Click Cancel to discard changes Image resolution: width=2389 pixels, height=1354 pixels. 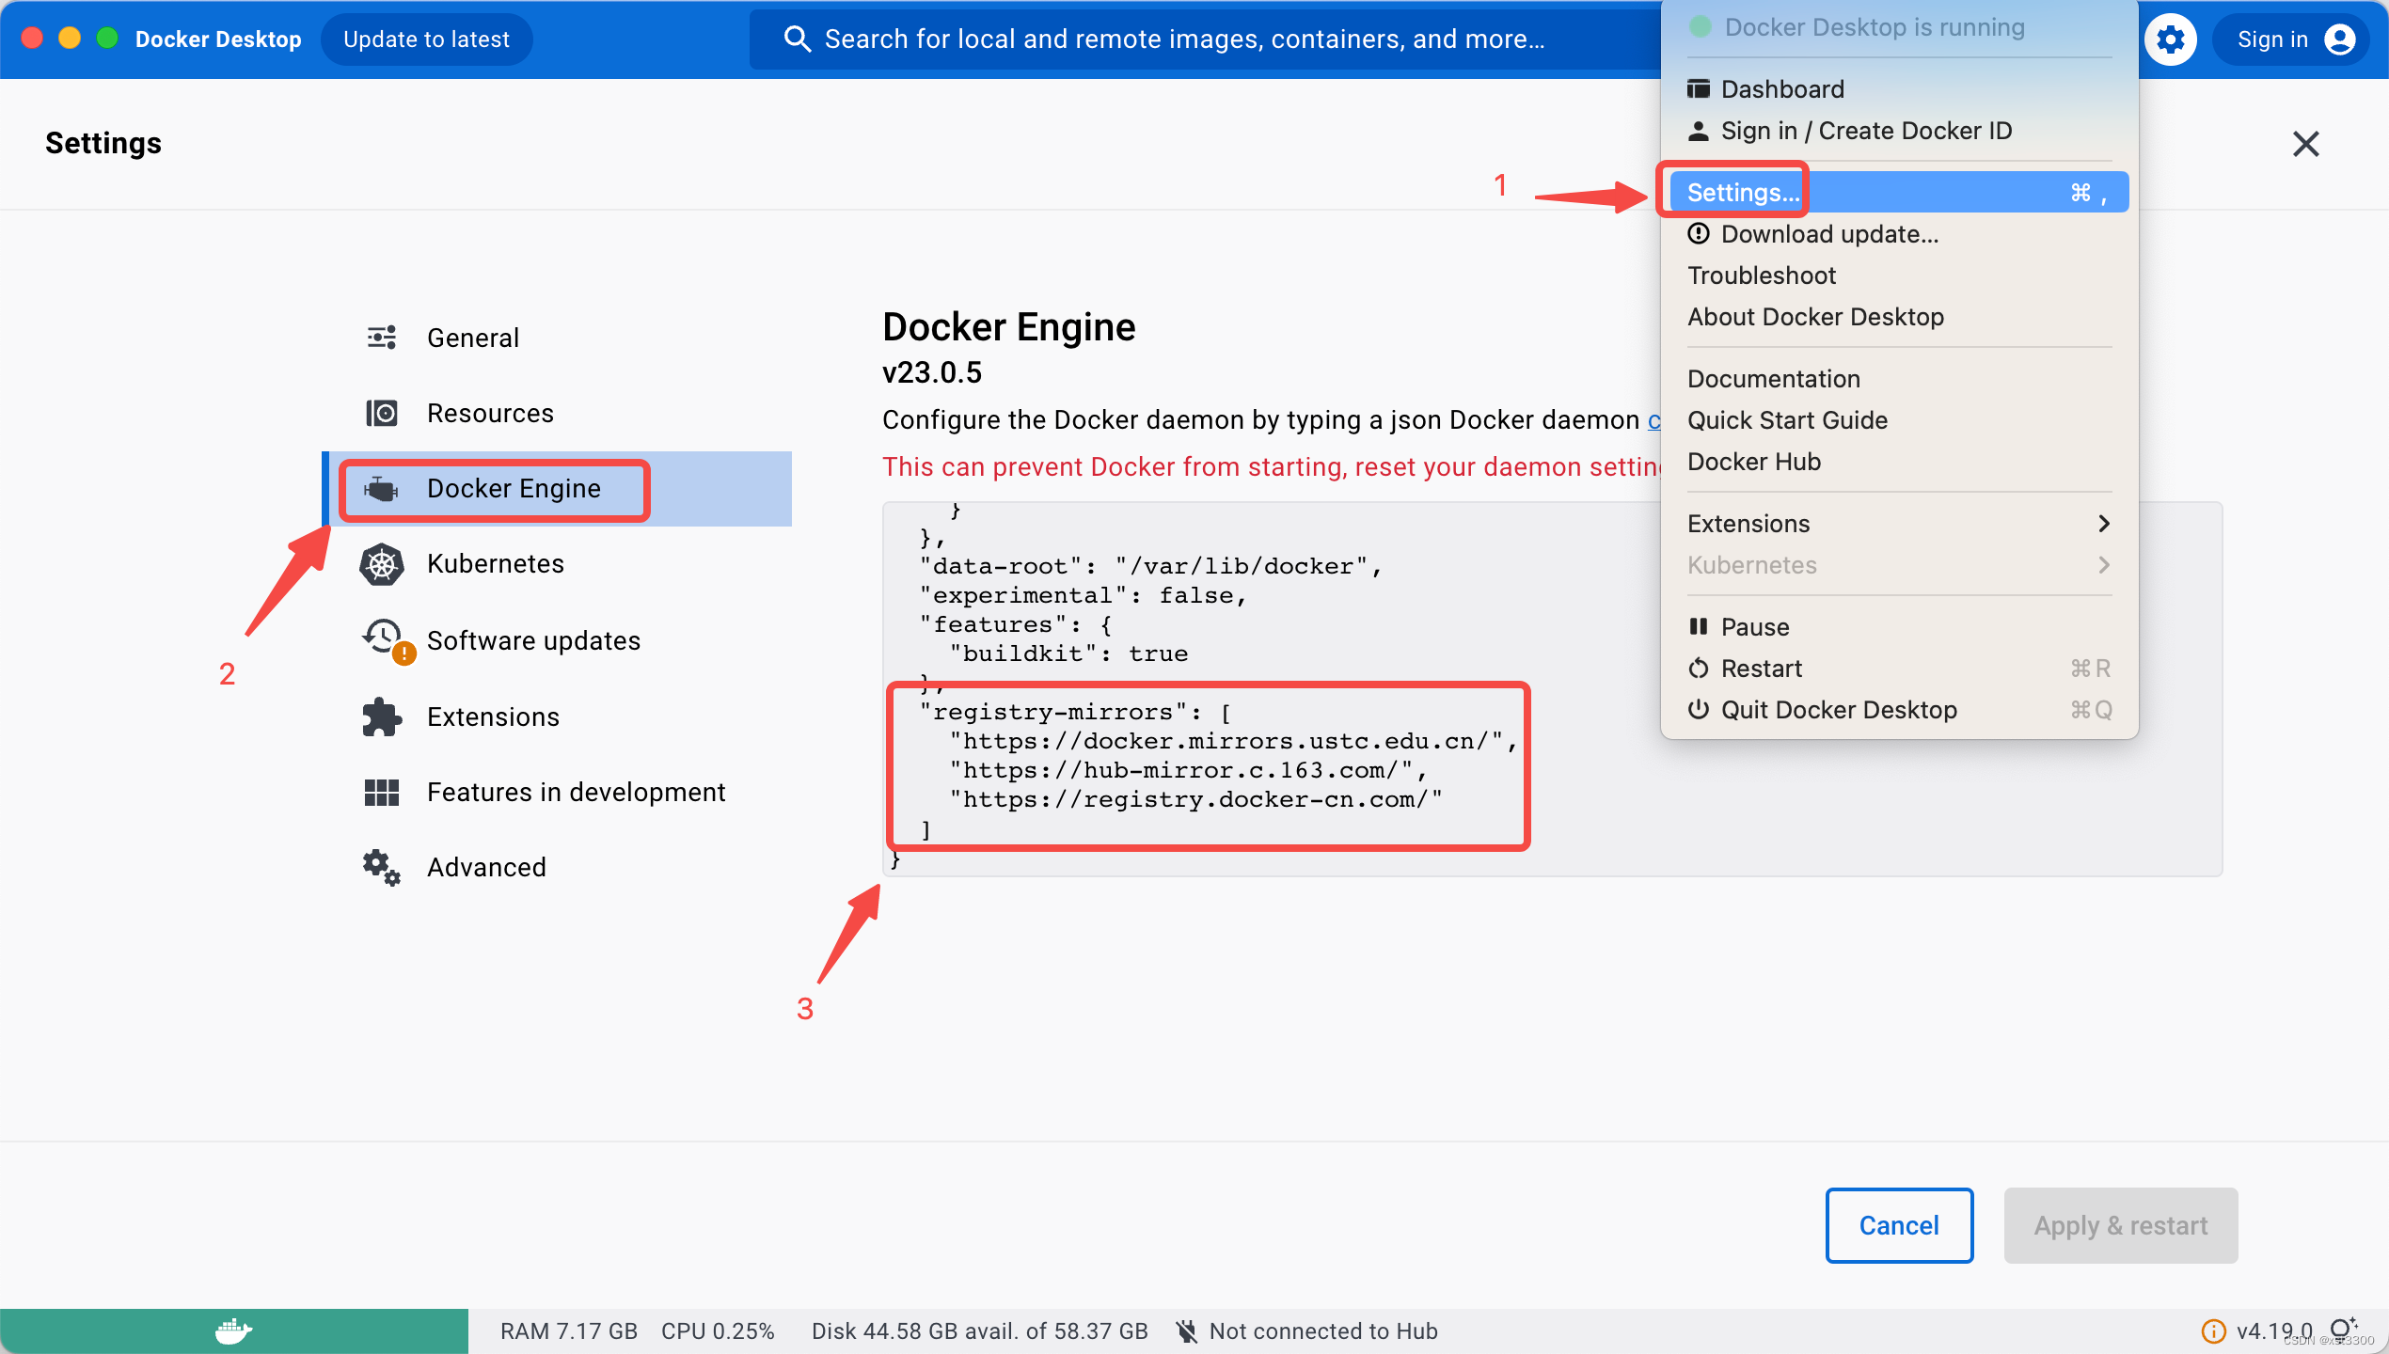click(1898, 1224)
